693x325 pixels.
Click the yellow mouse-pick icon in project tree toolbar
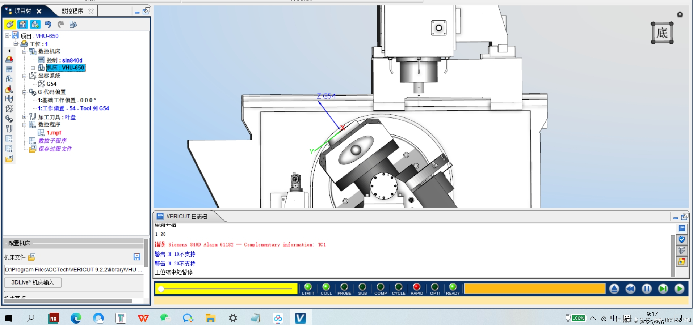10,25
